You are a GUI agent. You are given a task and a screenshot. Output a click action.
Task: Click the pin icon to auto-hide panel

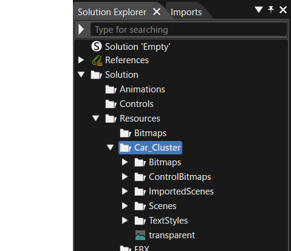coord(271,10)
